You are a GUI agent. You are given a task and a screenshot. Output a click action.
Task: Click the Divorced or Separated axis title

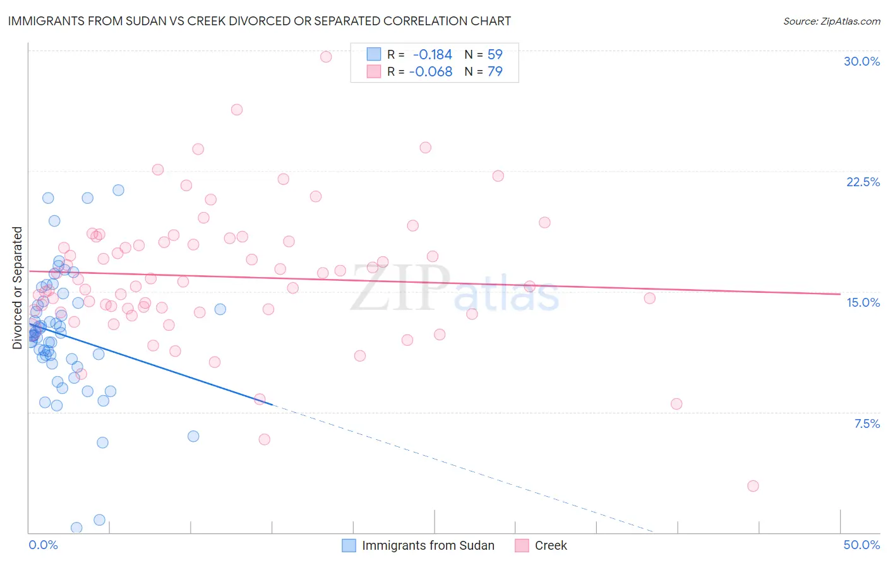point(17,288)
